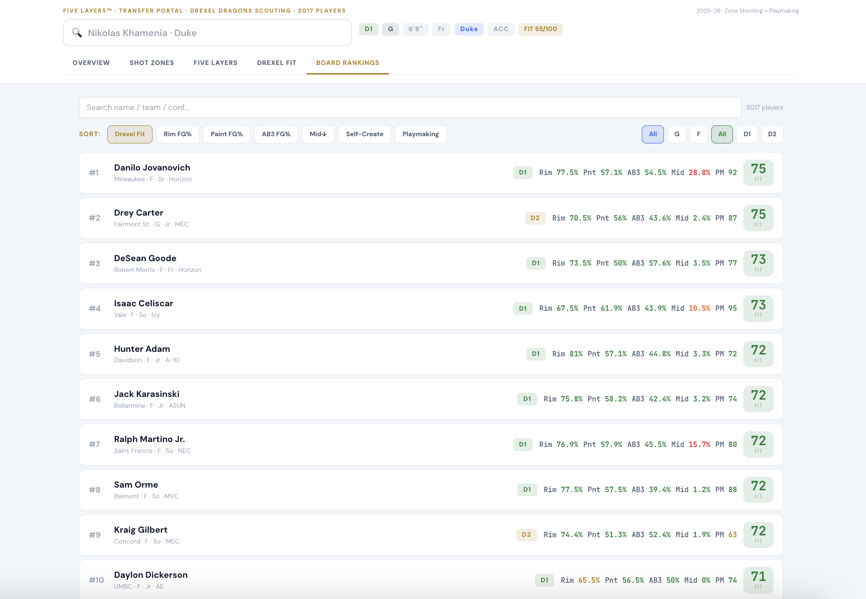This screenshot has height=599, width=866.
Task: Sort rankings by Self-Create
Action: (x=364, y=134)
